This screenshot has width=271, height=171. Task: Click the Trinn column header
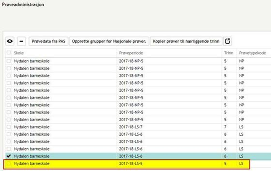click(229, 53)
